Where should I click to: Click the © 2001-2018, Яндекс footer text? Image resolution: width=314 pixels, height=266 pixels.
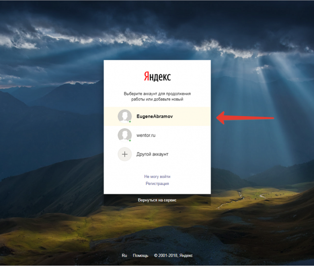(173, 255)
